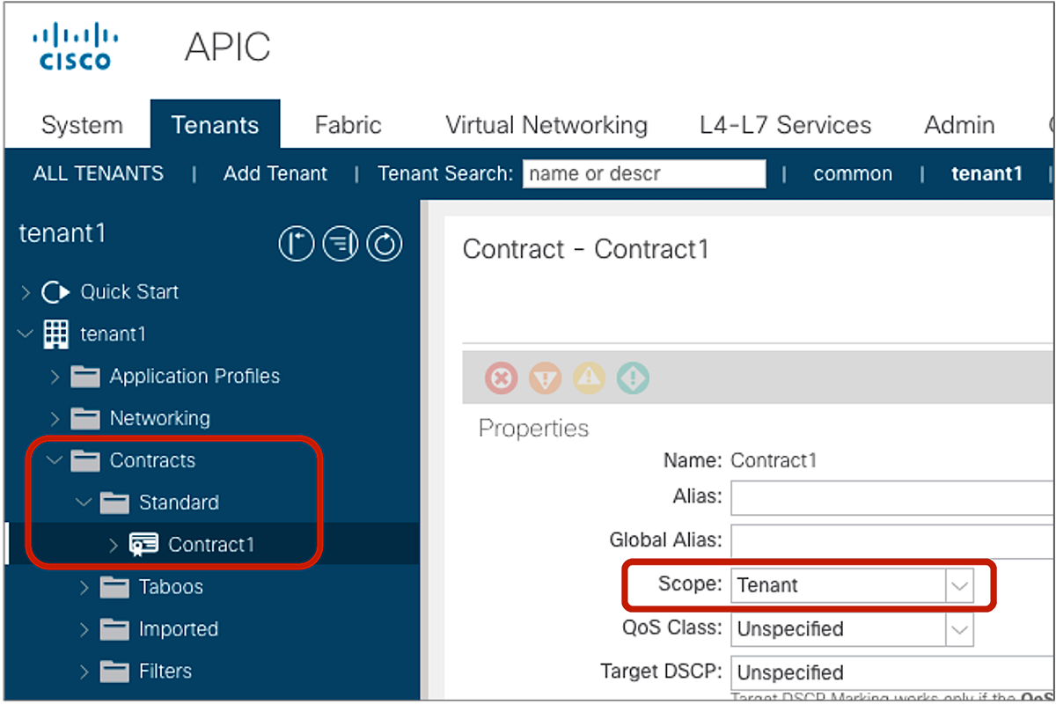Screen dimensions: 1056x705
Task: Click ALL TENANTS link
Action: [99, 173]
